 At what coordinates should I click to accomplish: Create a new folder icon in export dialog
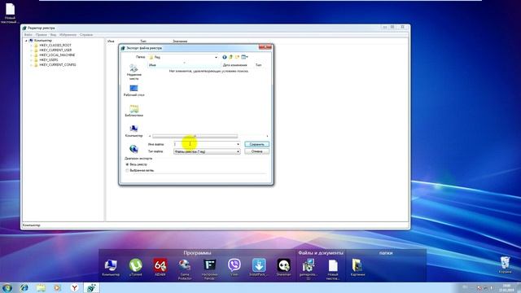pyautogui.click(x=237, y=57)
